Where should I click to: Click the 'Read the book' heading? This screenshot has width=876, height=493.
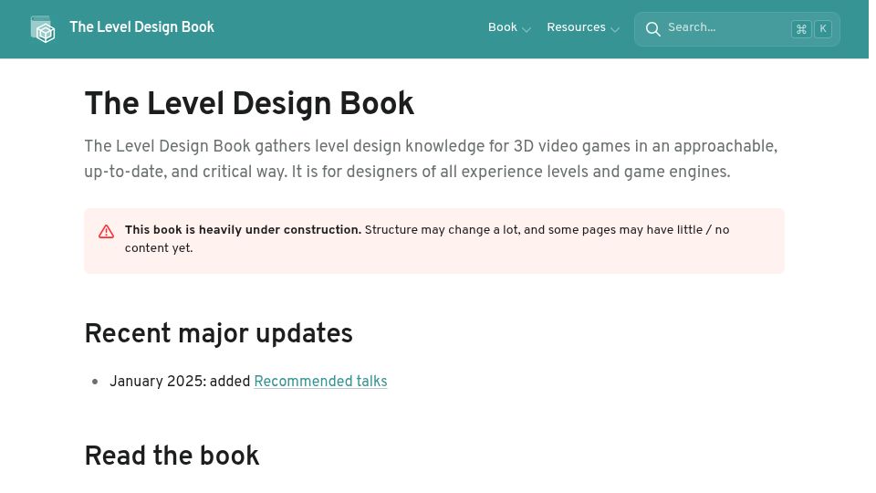coord(172,456)
